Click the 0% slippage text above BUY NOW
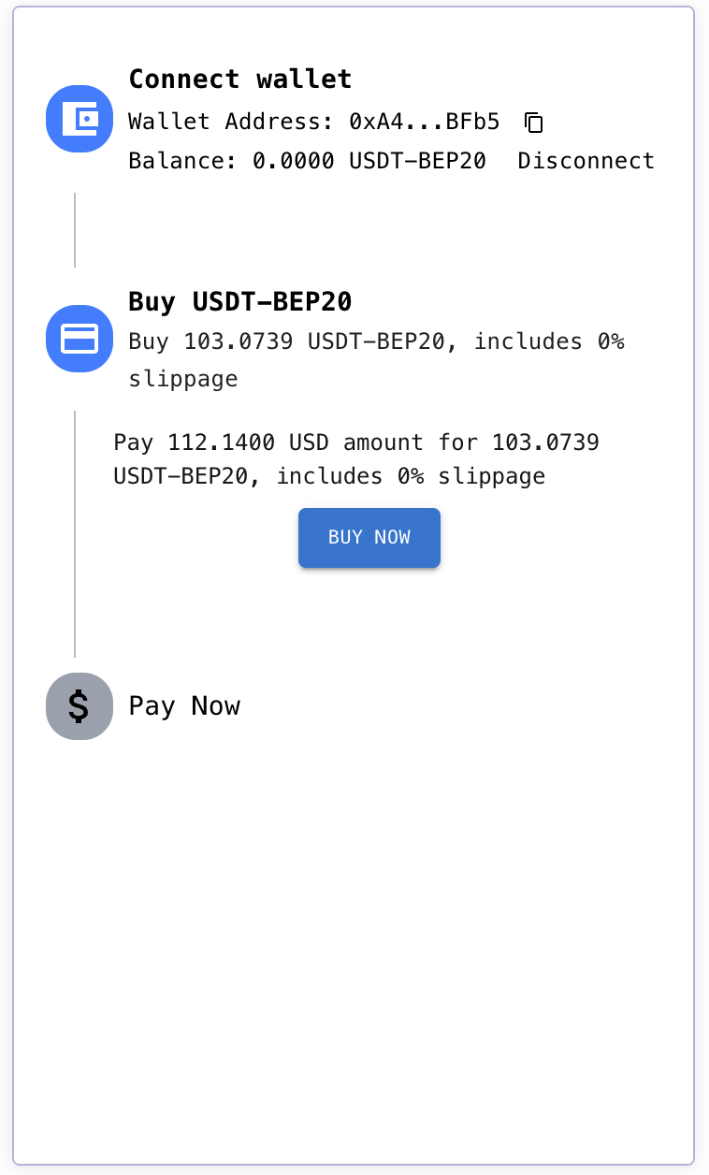 point(470,477)
